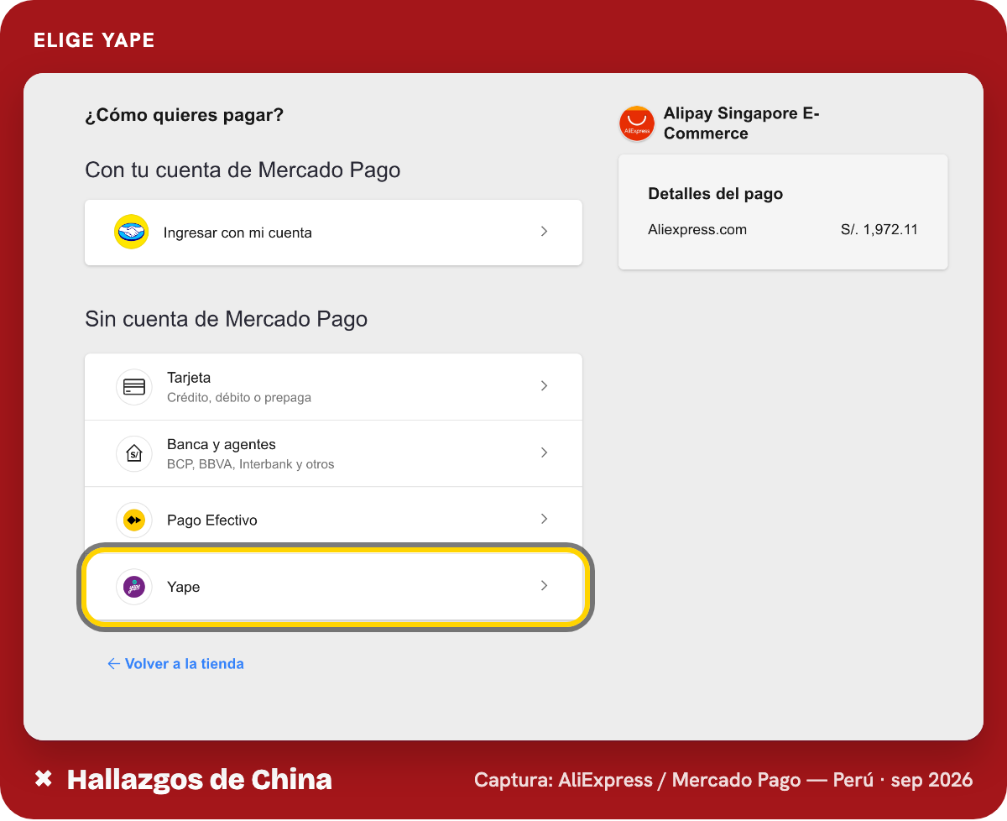This screenshot has height=821, width=1007.
Task: Click the Banca y agentes house icon
Action: (x=134, y=453)
